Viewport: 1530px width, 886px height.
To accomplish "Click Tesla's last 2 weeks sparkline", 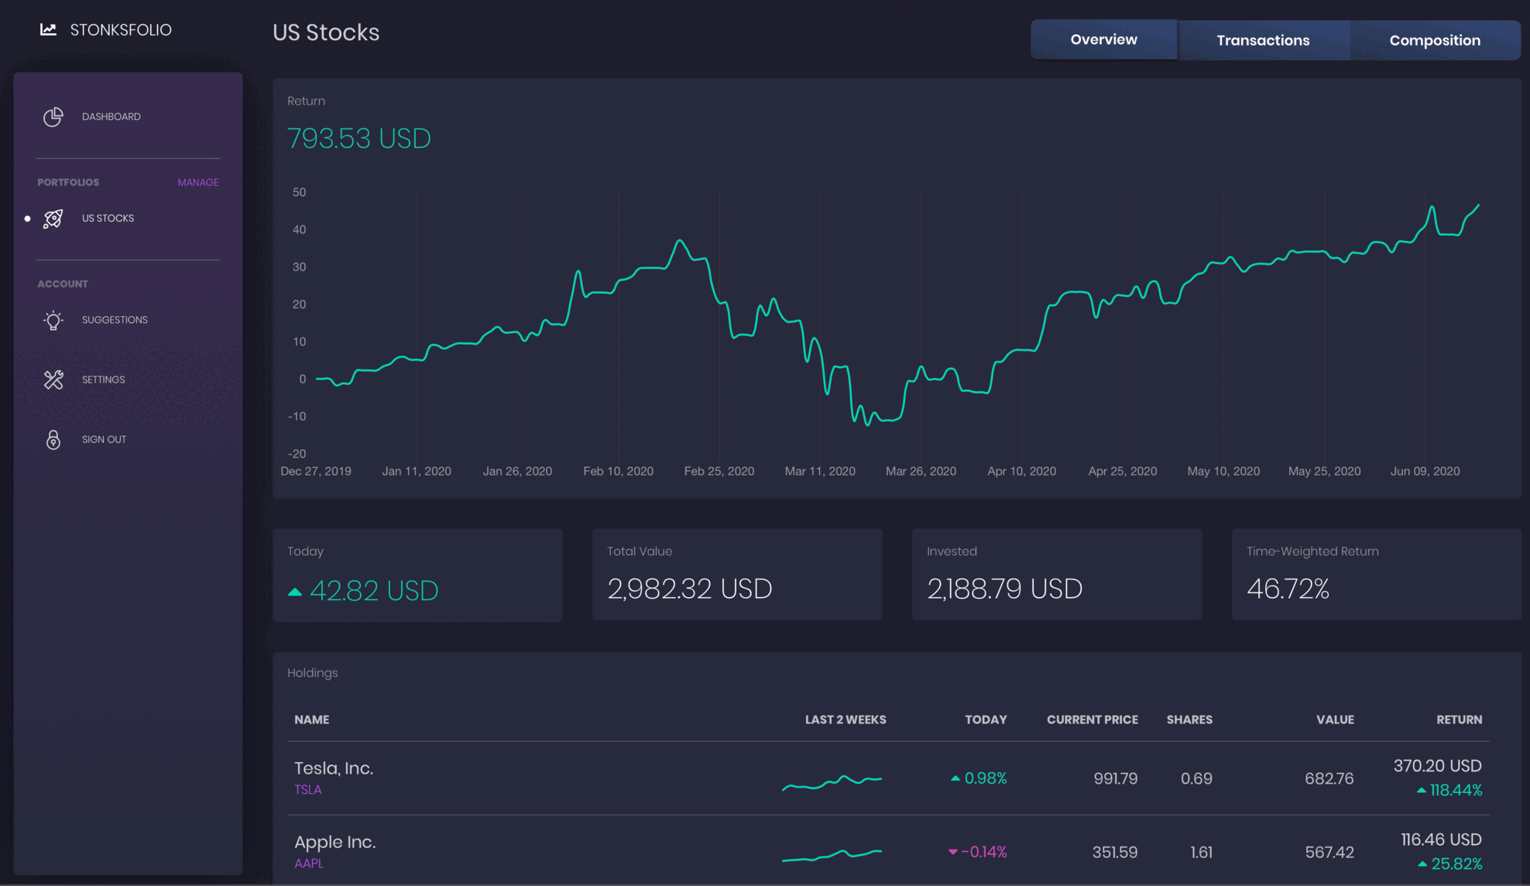I will (x=832, y=782).
